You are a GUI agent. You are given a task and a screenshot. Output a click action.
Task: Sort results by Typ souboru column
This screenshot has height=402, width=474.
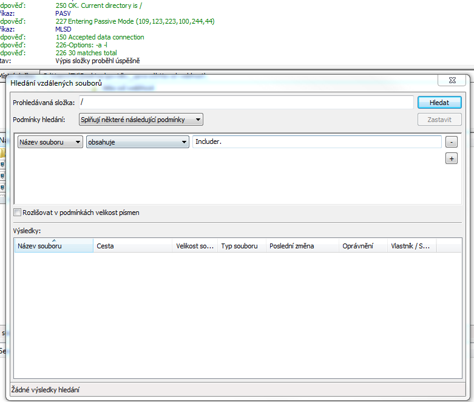(241, 246)
